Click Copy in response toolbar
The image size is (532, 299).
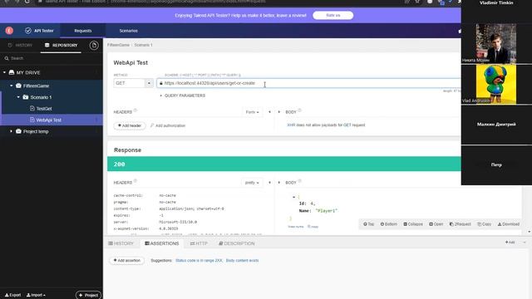484,224
